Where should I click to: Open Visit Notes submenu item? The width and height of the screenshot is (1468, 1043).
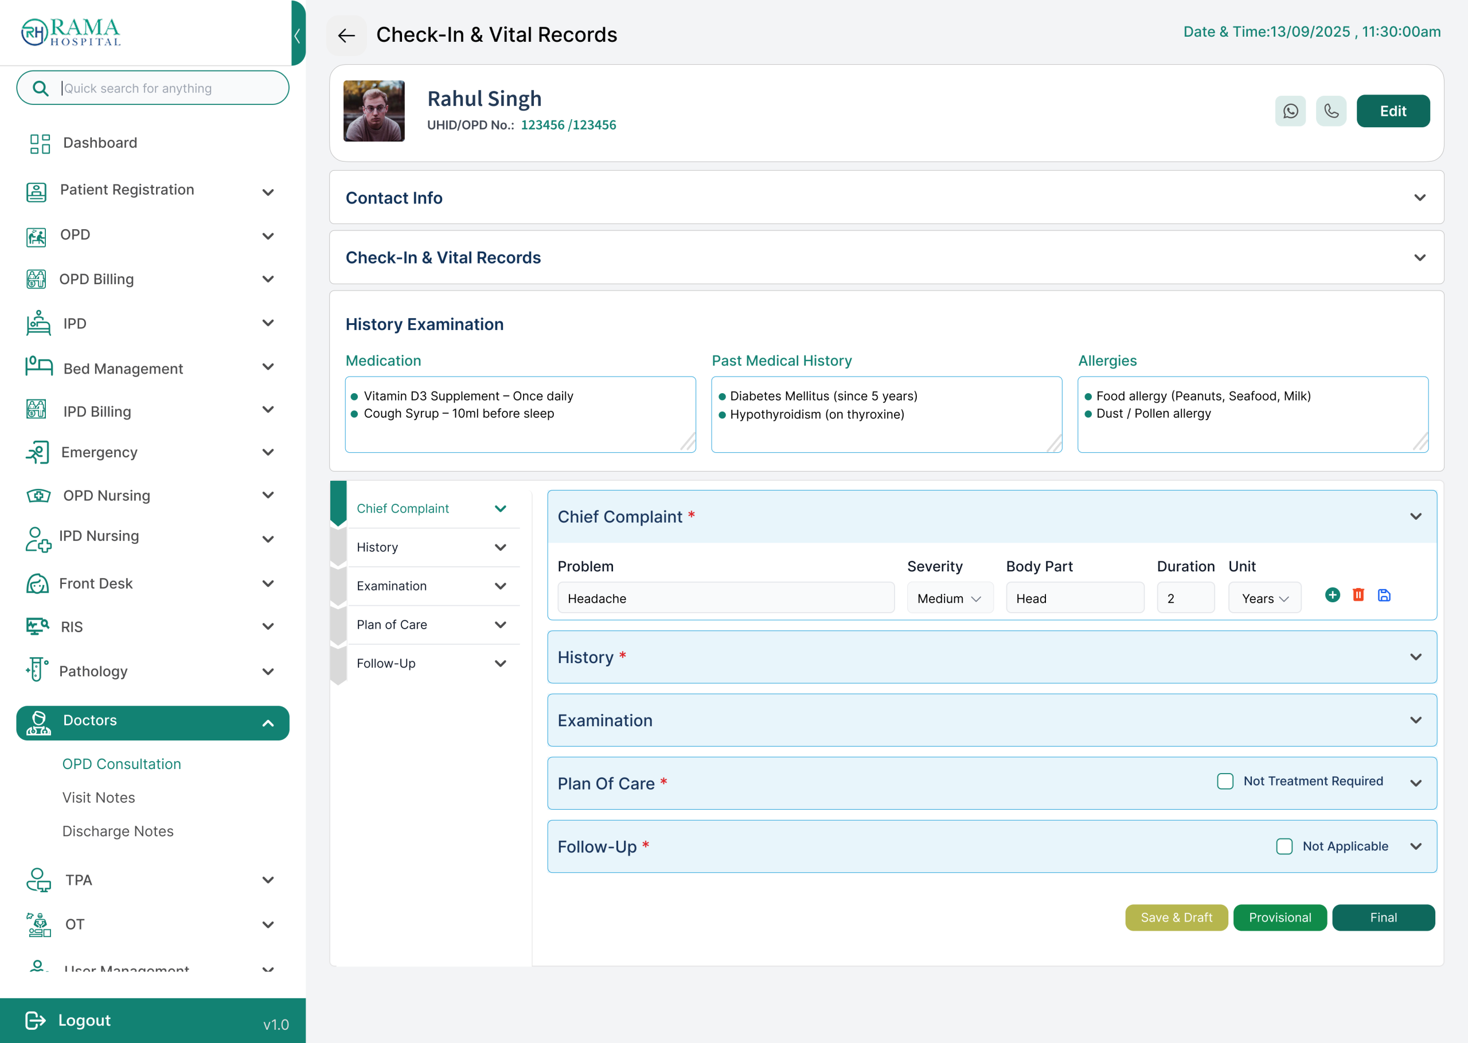[x=98, y=797]
